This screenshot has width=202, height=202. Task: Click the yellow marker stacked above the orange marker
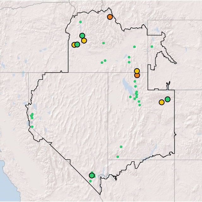[x=137, y=71]
